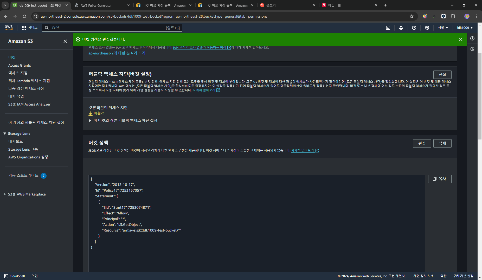The height and width of the screenshot is (280, 482).
Task: Click the dark square extension icon
Action: 444,16
